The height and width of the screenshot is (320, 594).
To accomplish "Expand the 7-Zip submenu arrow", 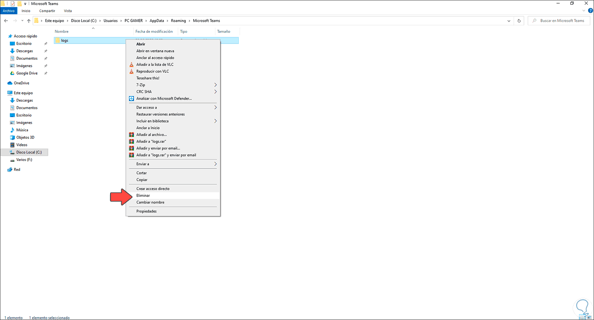I will click(x=215, y=85).
